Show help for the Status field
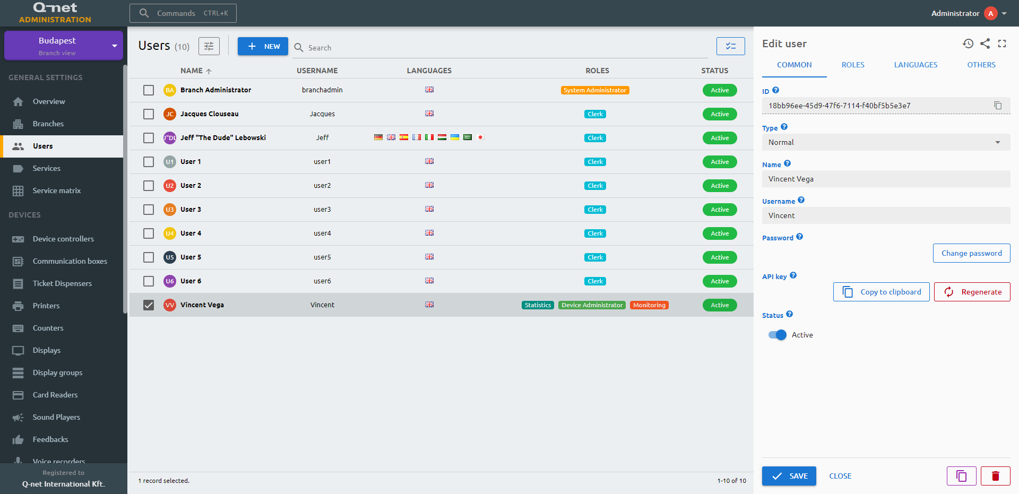 tap(789, 314)
